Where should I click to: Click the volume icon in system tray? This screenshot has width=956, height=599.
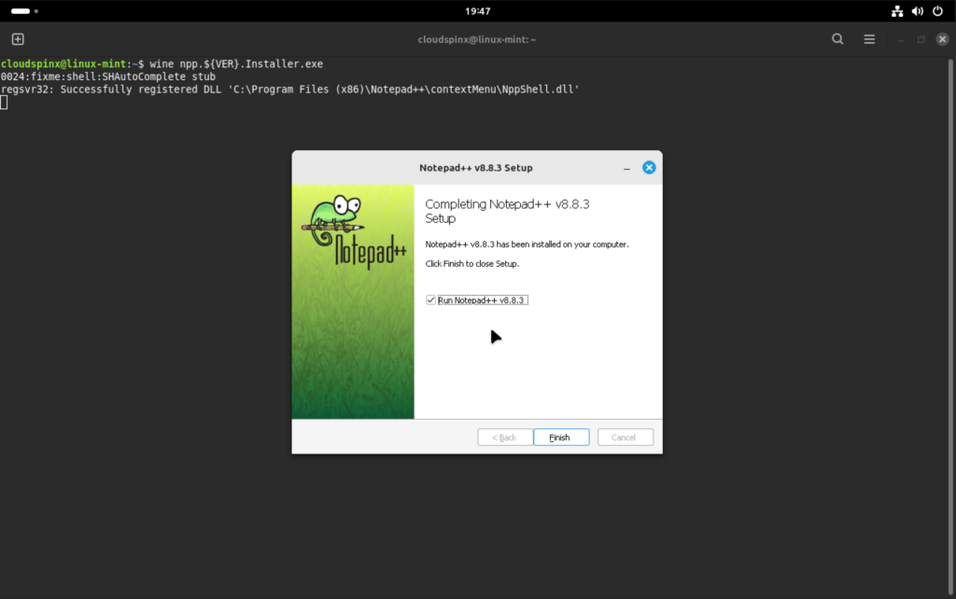pos(917,11)
